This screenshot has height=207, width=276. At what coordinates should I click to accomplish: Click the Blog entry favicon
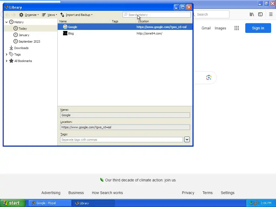click(x=65, y=33)
